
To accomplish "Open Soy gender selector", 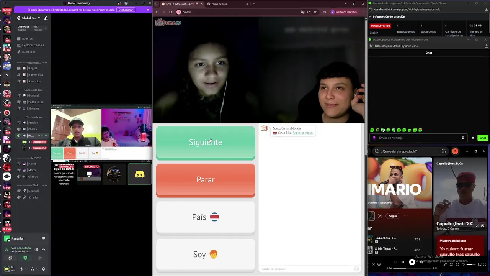I will click(x=206, y=255).
